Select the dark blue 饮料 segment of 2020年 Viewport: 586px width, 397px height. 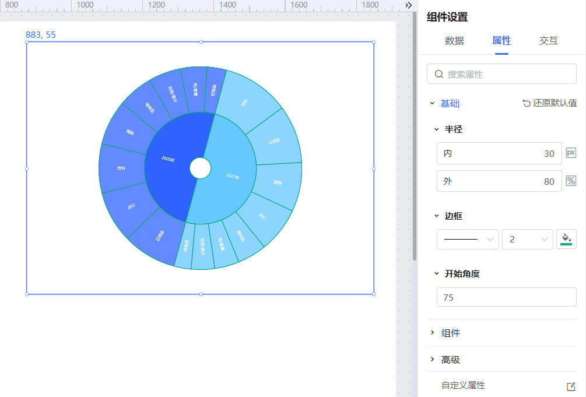(121, 168)
